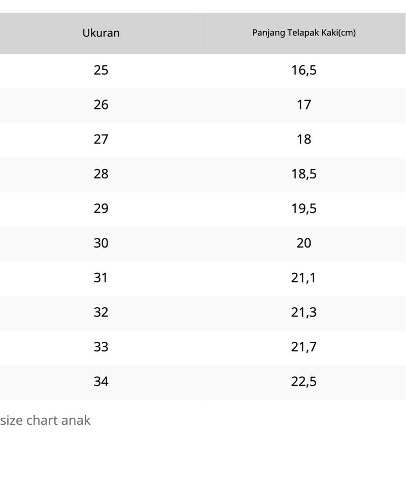Select size 27 cell

click(x=101, y=140)
